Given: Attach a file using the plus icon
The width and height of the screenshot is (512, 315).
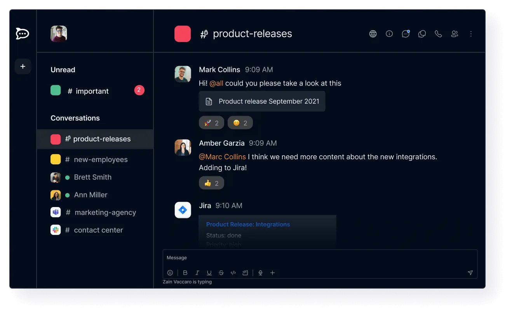Looking at the screenshot, I should click(x=272, y=272).
